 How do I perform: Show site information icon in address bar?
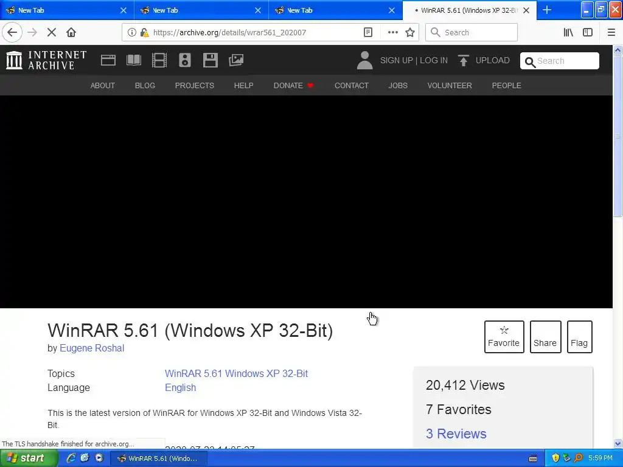click(x=132, y=33)
